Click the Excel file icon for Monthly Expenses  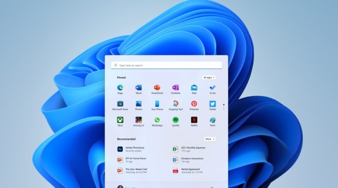175,149
